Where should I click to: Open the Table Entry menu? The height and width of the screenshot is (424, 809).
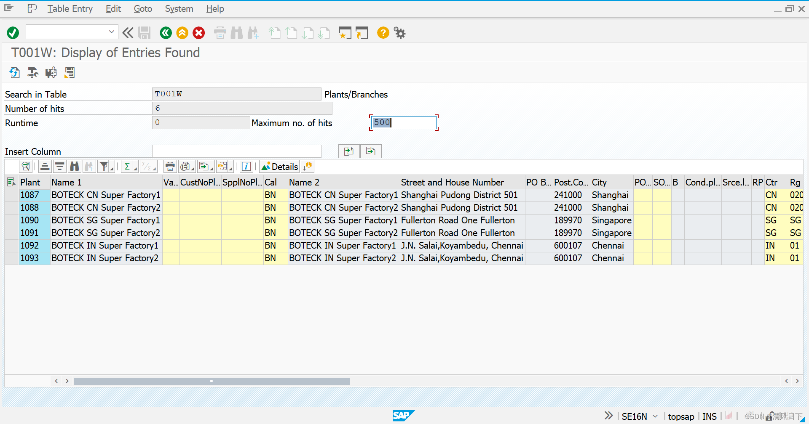pos(70,9)
